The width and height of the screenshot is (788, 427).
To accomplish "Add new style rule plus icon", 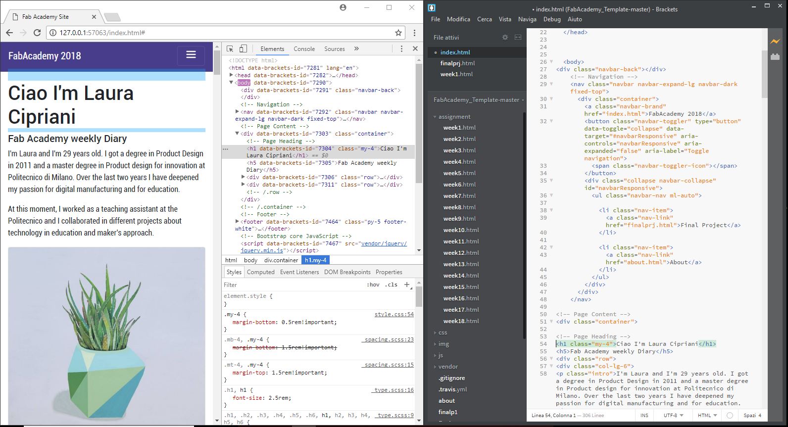I will click(407, 285).
